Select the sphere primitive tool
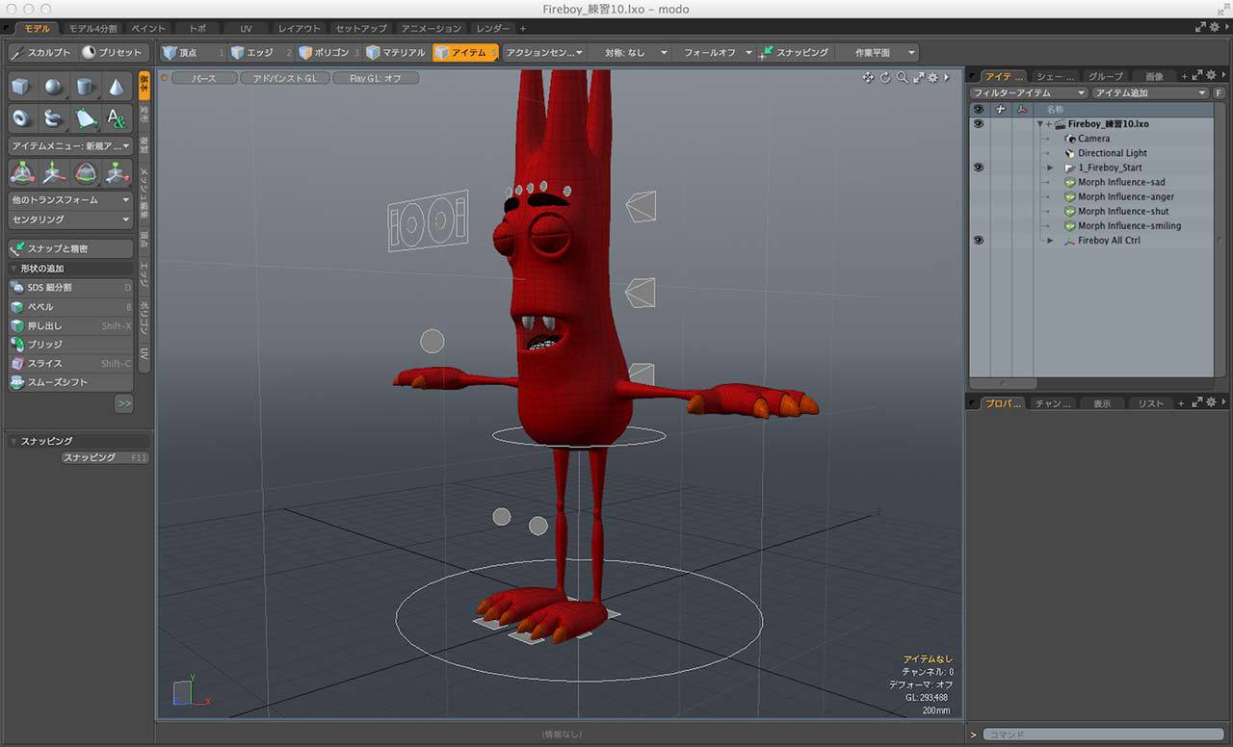The width and height of the screenshot is (1233, 747). (53, 88)
